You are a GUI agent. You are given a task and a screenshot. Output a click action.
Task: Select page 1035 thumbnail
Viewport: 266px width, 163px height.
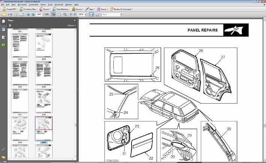pos(20,73)
